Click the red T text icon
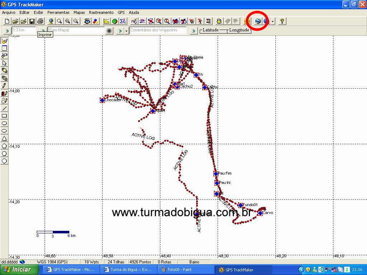 (200, 21)
